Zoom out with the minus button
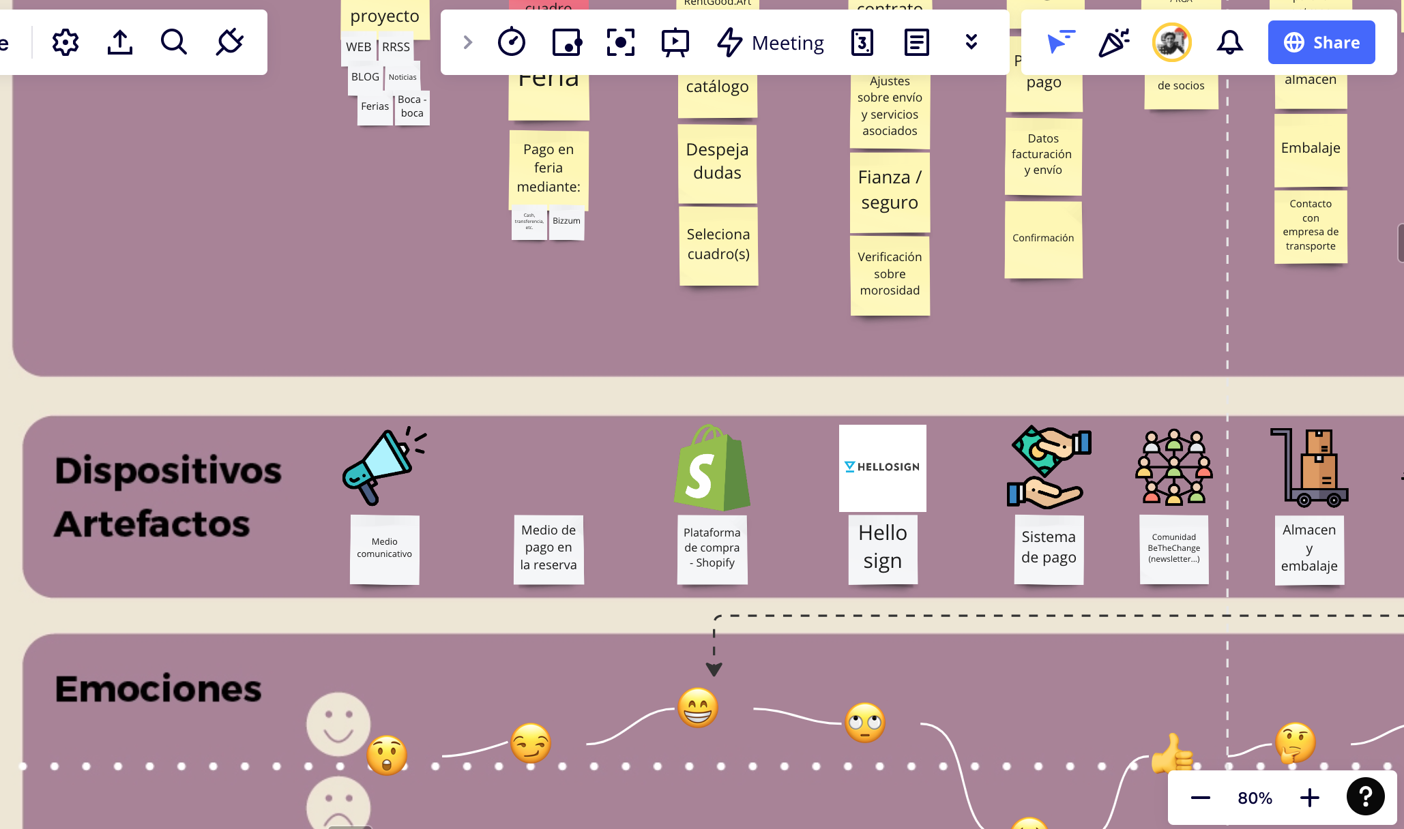Image resolution: width=1404 pixels, height=829 pixels. coord(1201,798)
